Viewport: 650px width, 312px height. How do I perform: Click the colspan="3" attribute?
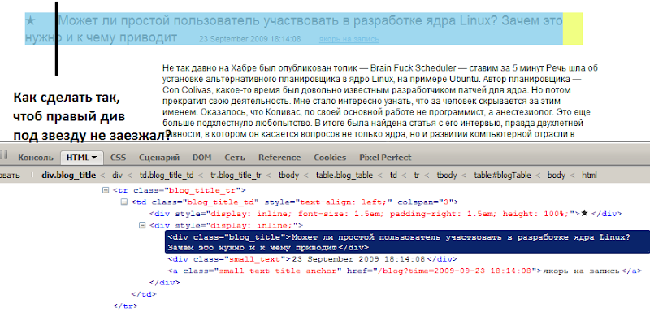pyautogui.click(x=425, y=202)
